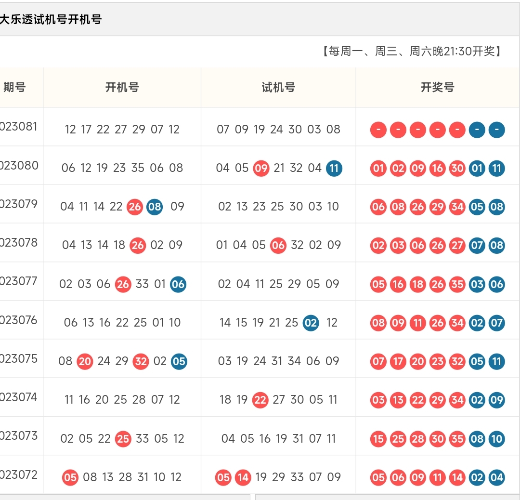Viewport: 520px width, 500px height.
Task: Click the draw schedule note 每周一、周三、周六晚21:30开奖
Action: [x=412, y=51]
